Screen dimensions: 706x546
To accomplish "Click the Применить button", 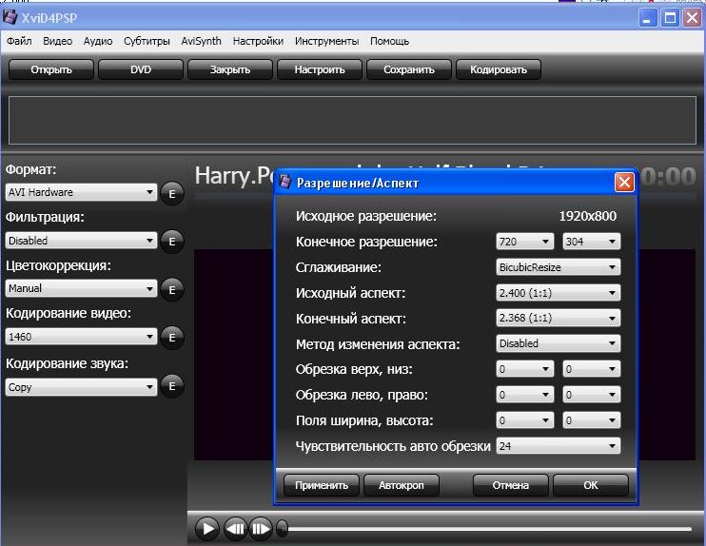I will pos(322,485).
